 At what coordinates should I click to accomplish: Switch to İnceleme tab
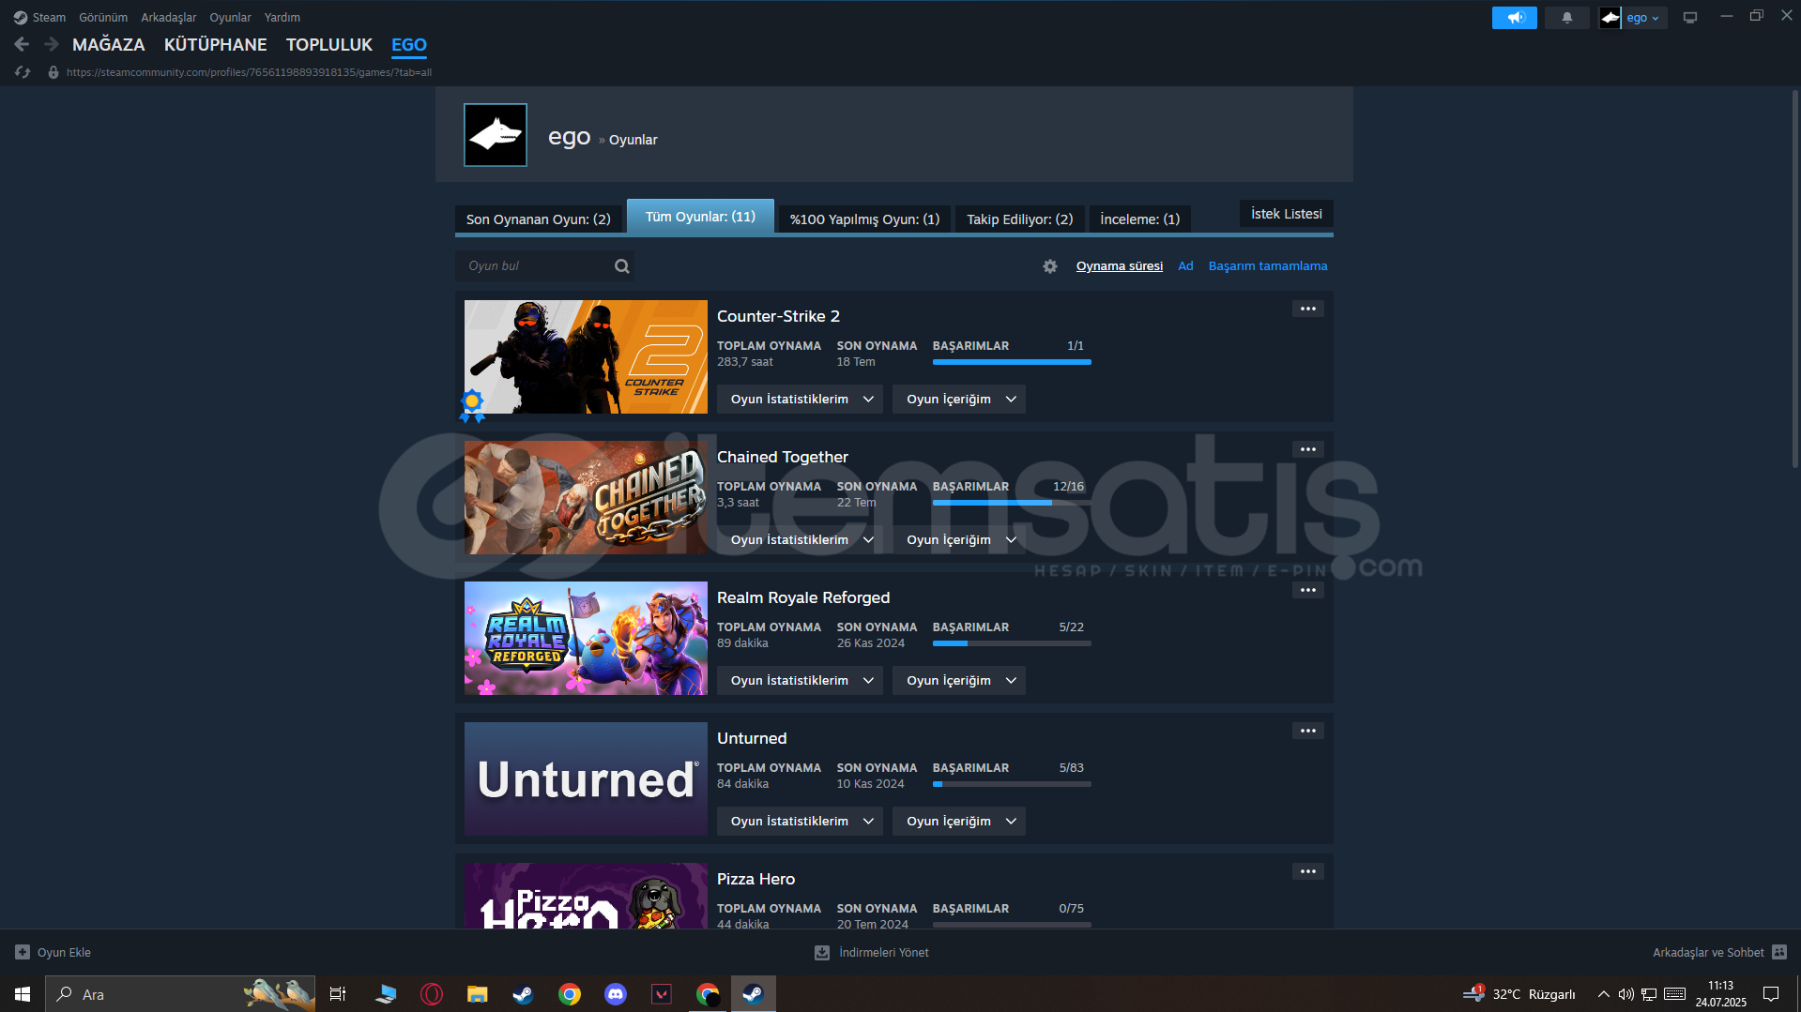[1140, 219]
